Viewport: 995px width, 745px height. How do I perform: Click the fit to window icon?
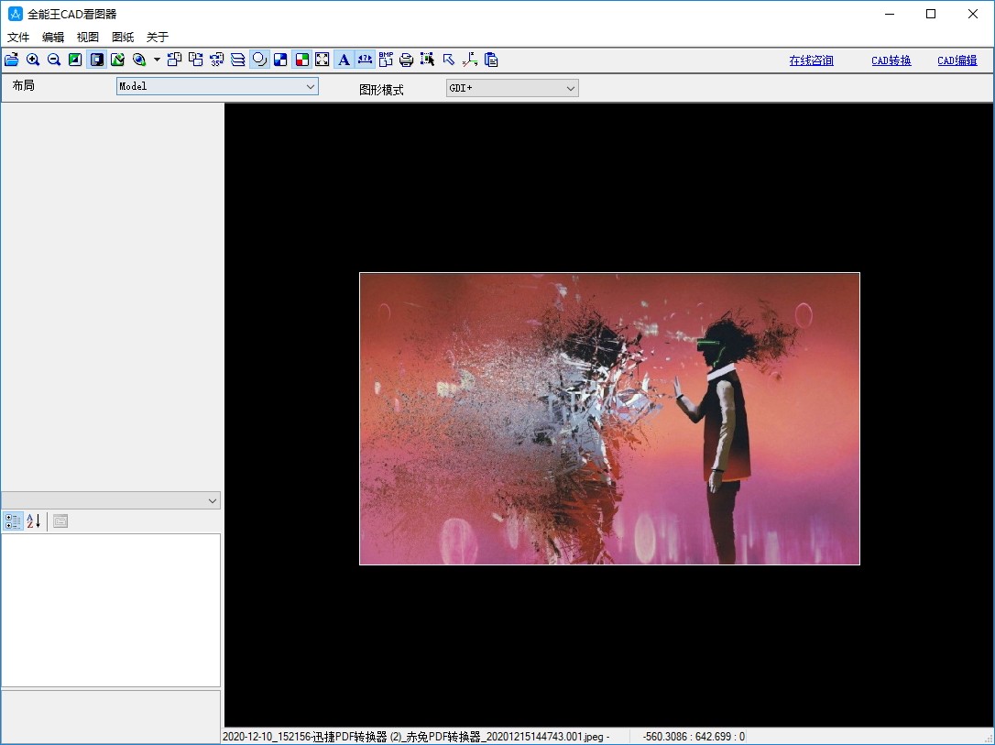click(323, 60)
